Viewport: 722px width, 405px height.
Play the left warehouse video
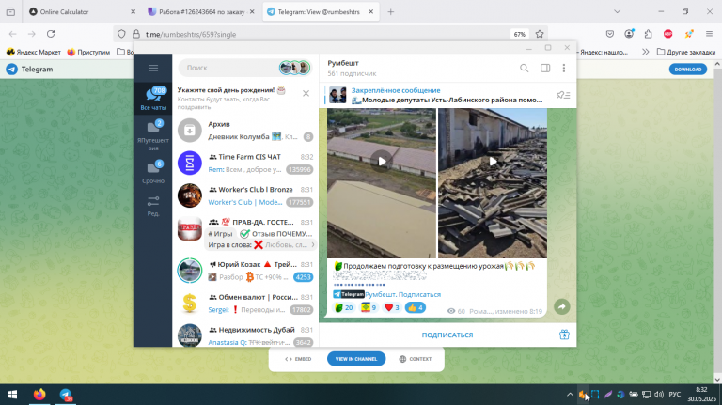coord(382,162)
